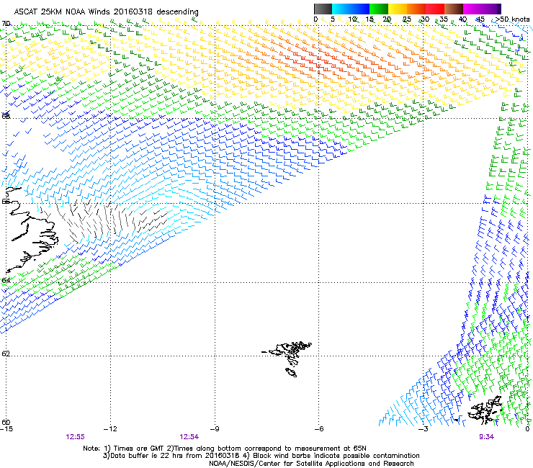Click the '-15' longitude label

point(6,429)
